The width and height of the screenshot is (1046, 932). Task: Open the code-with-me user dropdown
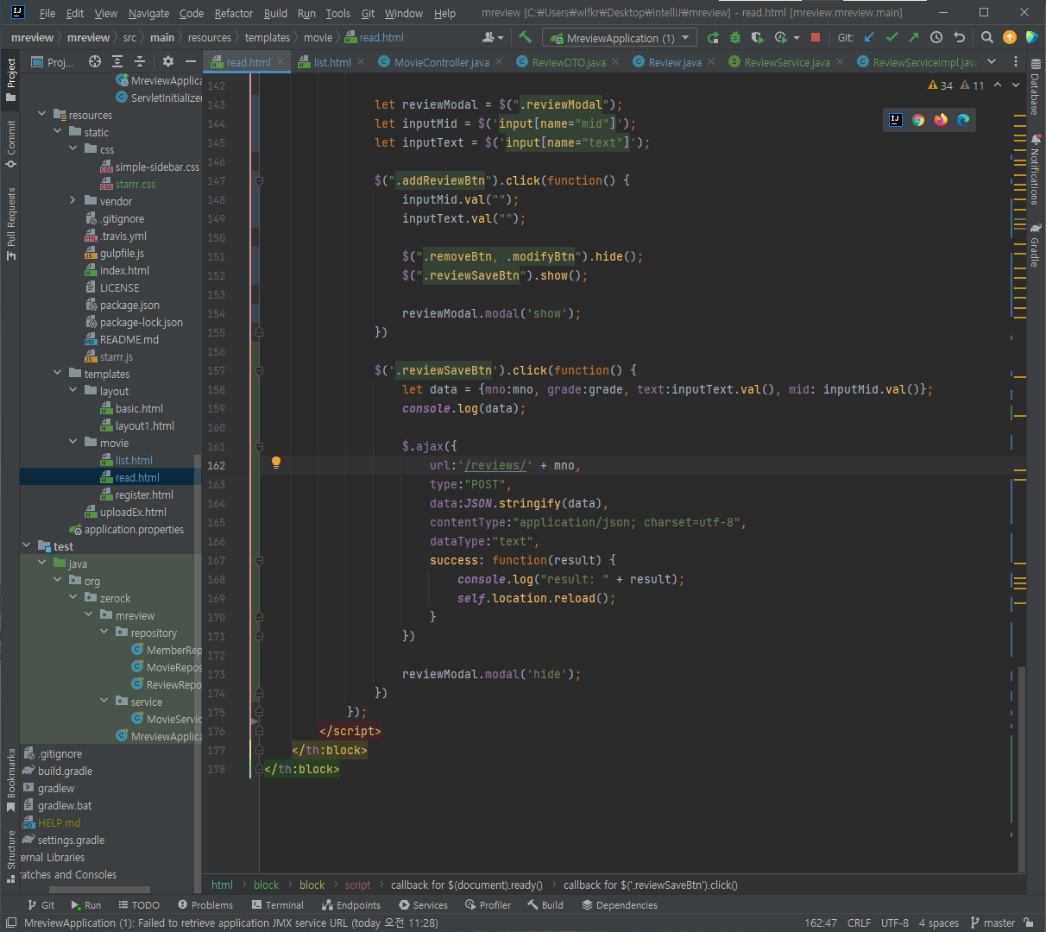click(493, 37)
